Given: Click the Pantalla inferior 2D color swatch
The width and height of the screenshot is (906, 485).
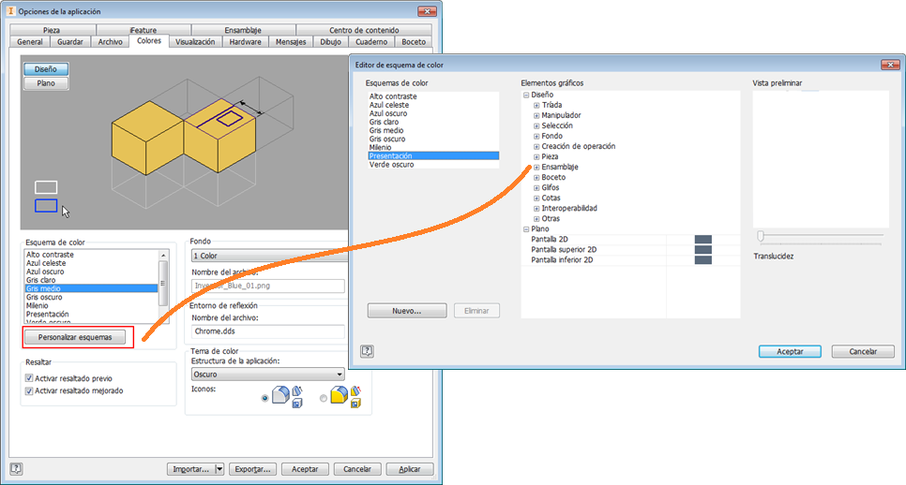Looking at the screenshot, I should pyautogui.click(x=702, y=260).
